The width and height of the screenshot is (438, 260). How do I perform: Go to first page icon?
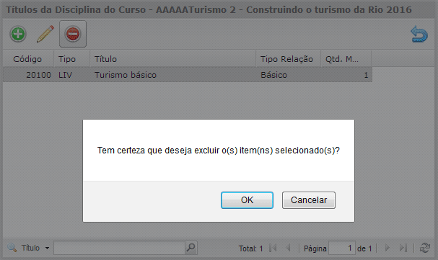coord(273,248)
